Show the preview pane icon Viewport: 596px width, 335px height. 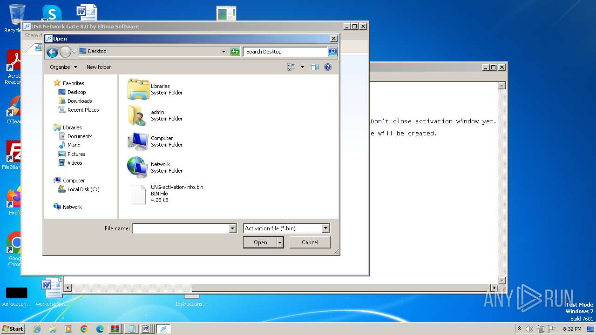pyautogui.click(x=315, y=67)
